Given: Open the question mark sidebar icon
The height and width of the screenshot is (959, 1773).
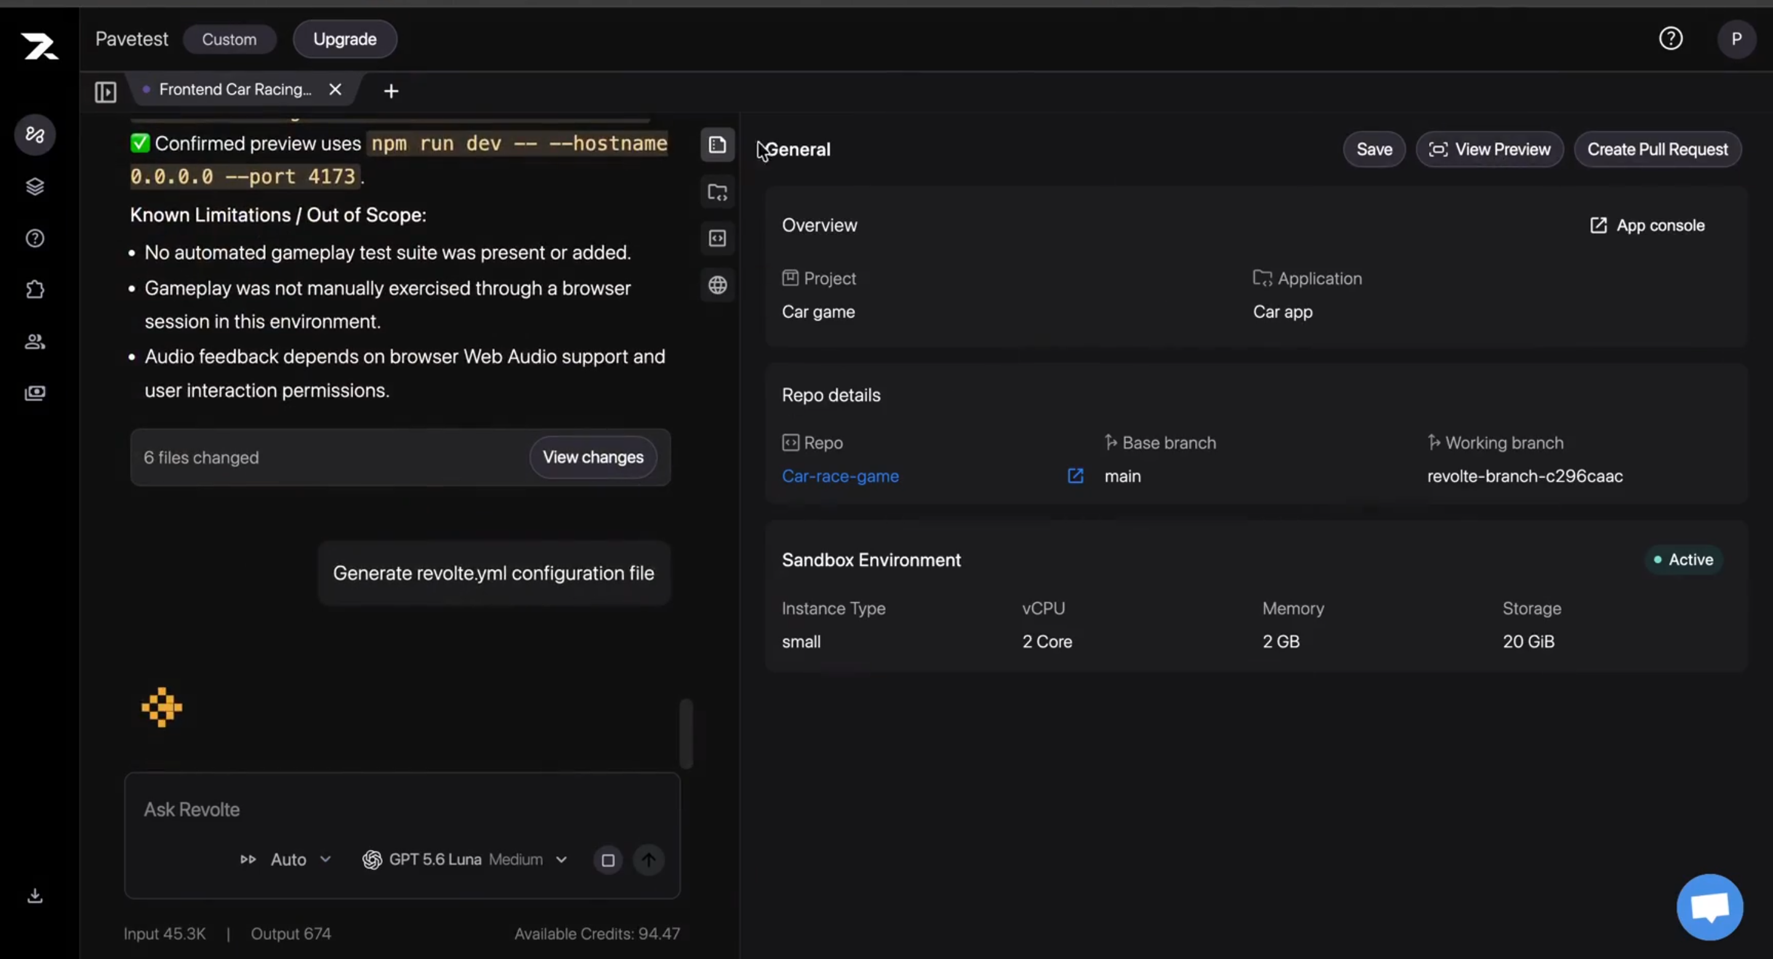Looking at the screenshot, I should click(35, 238).
